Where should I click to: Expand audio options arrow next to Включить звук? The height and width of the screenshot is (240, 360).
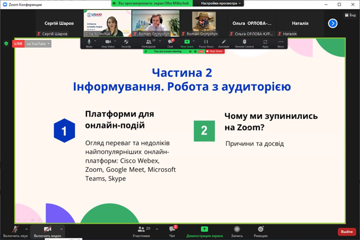(x=26, y=229)
